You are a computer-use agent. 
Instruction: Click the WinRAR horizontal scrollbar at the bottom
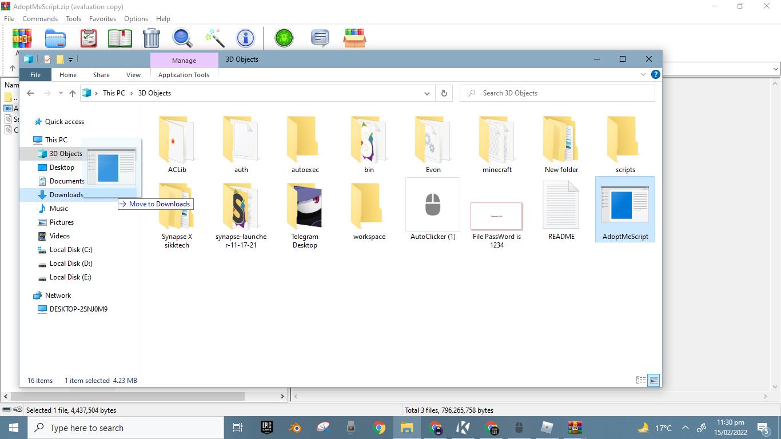pyautogui.click(x=143, y=396)
